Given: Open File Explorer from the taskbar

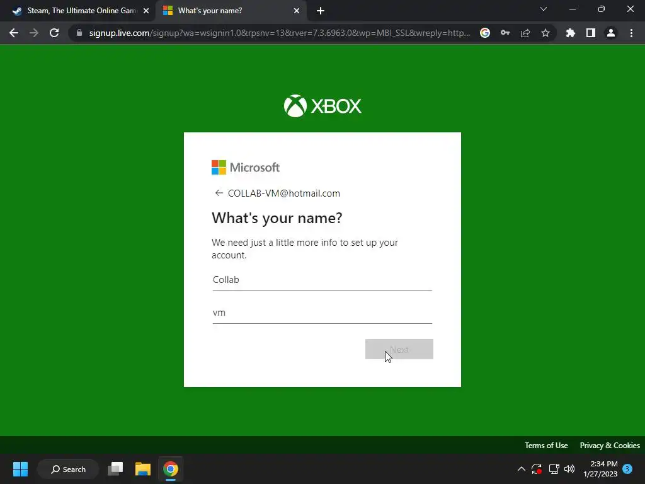Looking at the screenshot, I should [143, 469].
